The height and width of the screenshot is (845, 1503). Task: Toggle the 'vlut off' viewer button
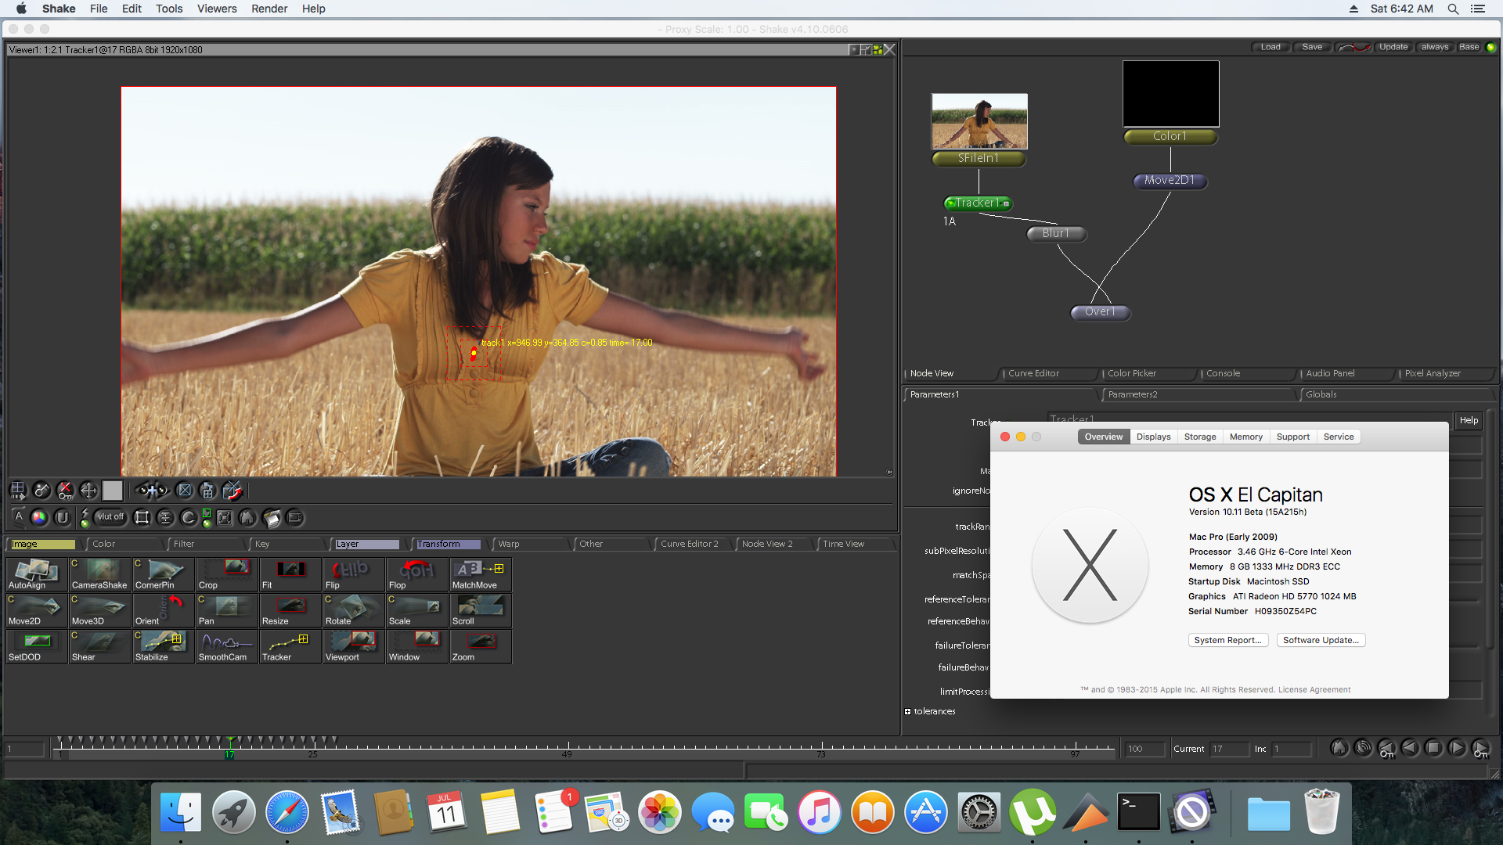[x=110, y=517]
